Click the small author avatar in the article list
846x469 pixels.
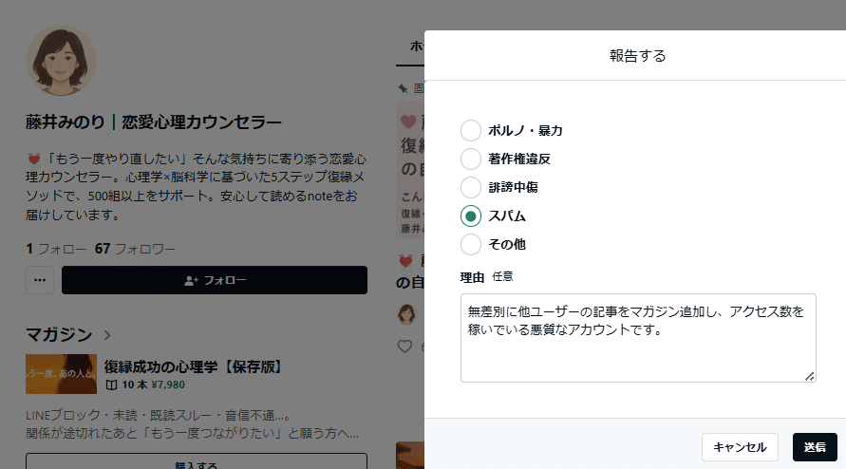[x=406, y=314]
